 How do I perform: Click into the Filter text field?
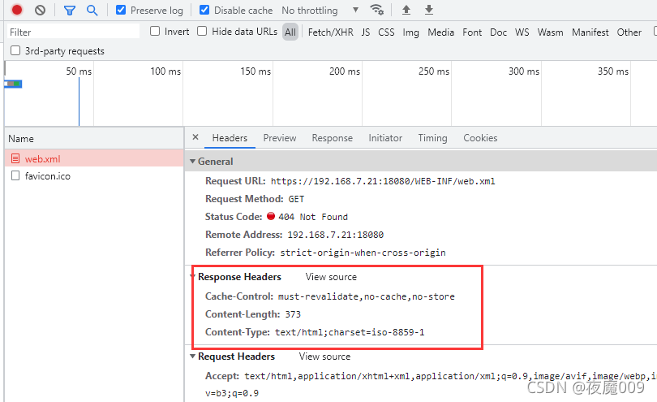[x=74, y=32]
